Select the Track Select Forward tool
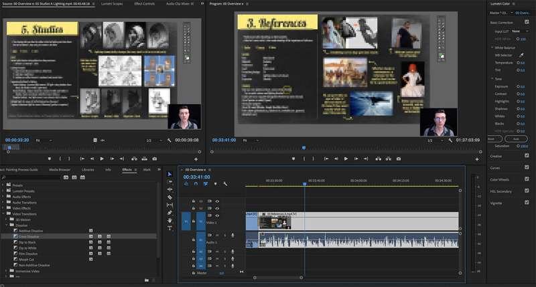Viewport: 536px width, 287px height. 170,182
